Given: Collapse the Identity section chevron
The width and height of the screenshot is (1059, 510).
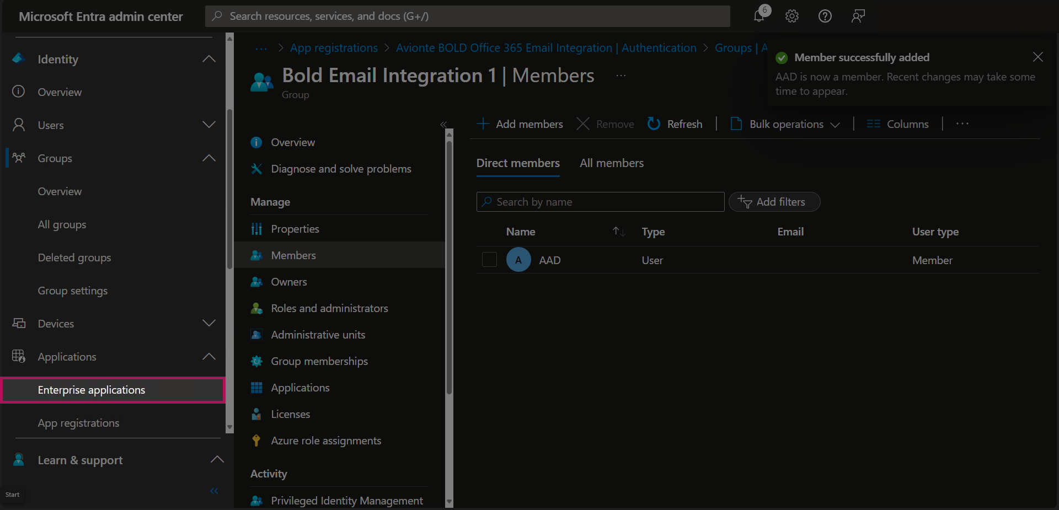Looking at the screenshot, I should [209, 59].
